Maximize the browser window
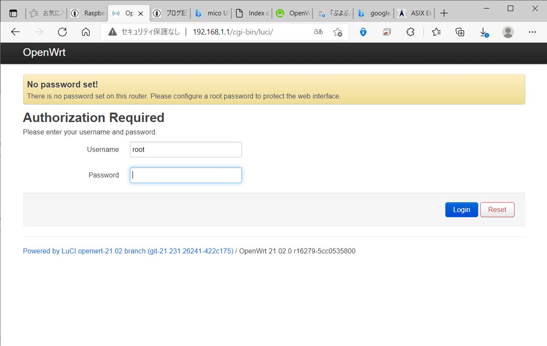Image resolution: width=547 pixels, height=346 pixels. click(x=510, y=8)
